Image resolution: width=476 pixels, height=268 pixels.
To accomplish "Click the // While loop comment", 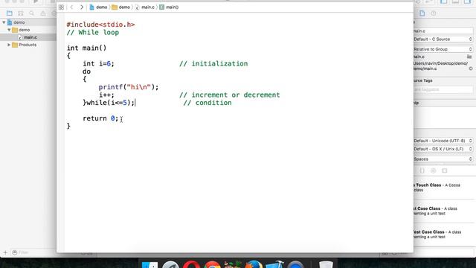I will (92, 32).
